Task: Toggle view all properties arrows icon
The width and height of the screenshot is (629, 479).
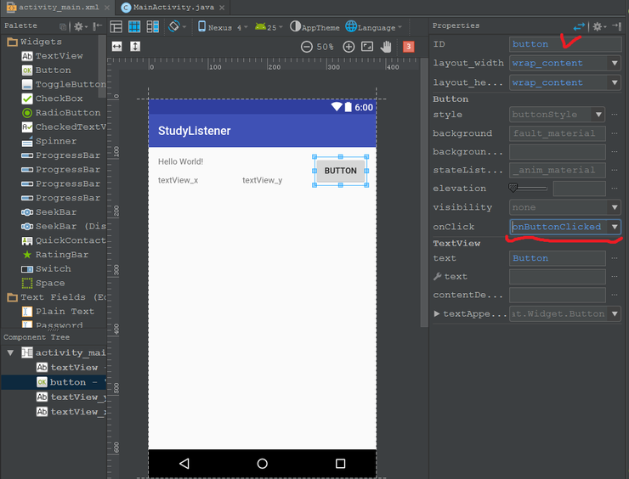Action: [x=580, y=27]
